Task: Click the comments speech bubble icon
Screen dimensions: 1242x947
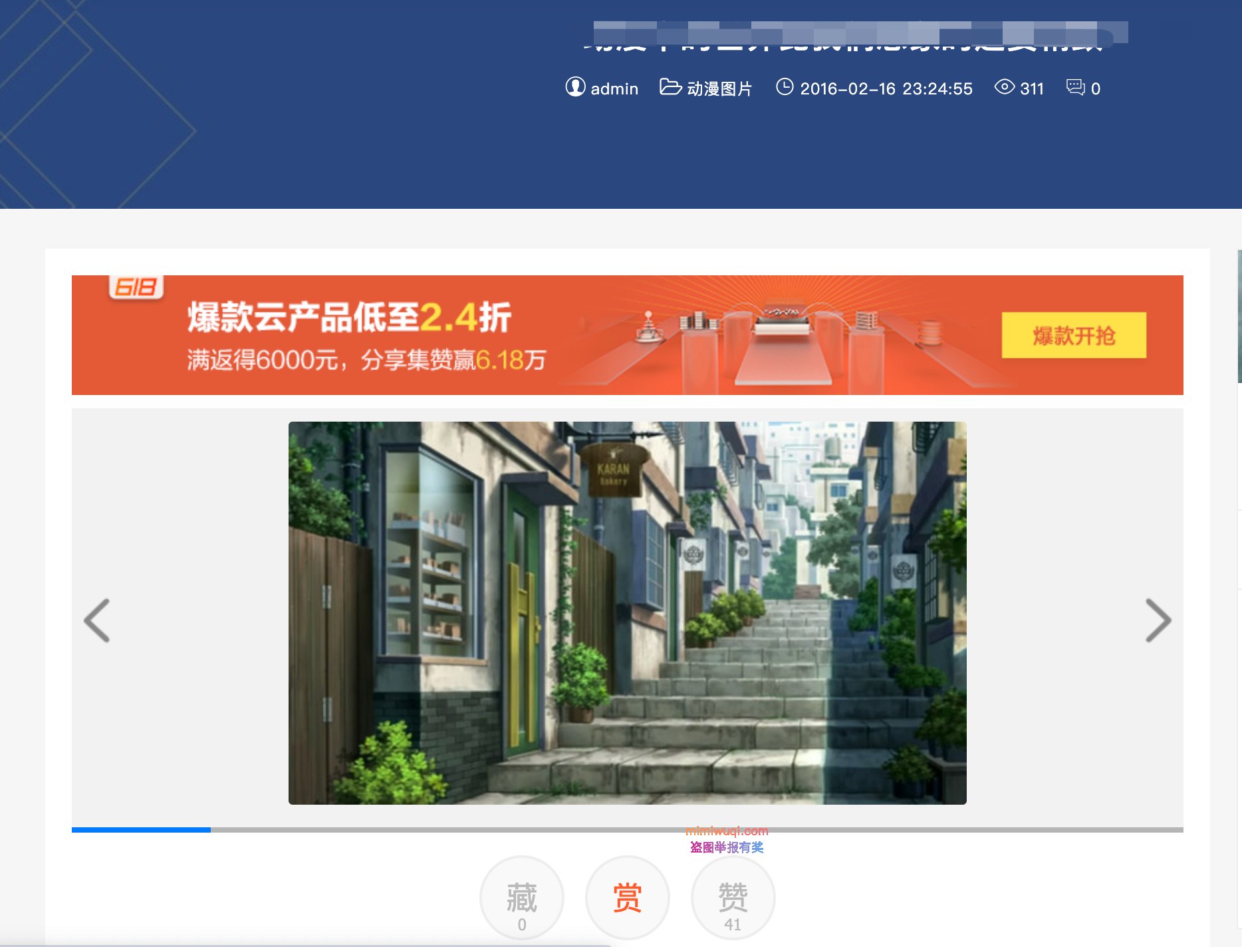Action: [x=1076, y=87]
